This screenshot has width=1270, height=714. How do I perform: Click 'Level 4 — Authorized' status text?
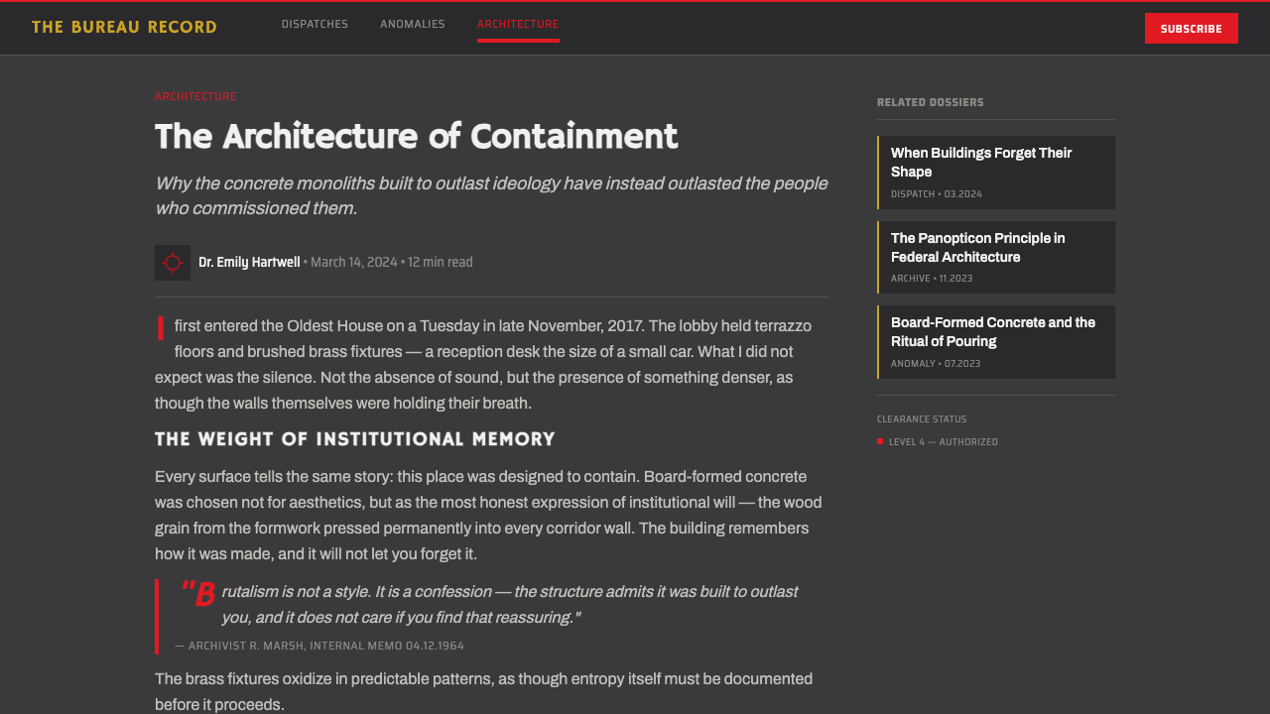pos(944,442)
